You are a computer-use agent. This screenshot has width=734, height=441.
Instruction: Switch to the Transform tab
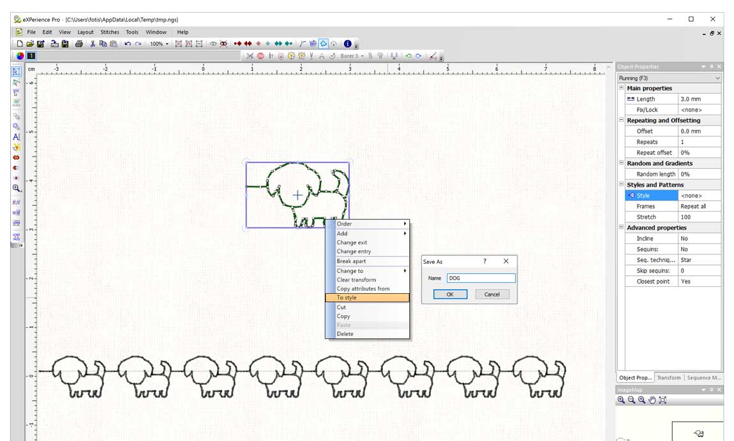(x=669, y=377)
